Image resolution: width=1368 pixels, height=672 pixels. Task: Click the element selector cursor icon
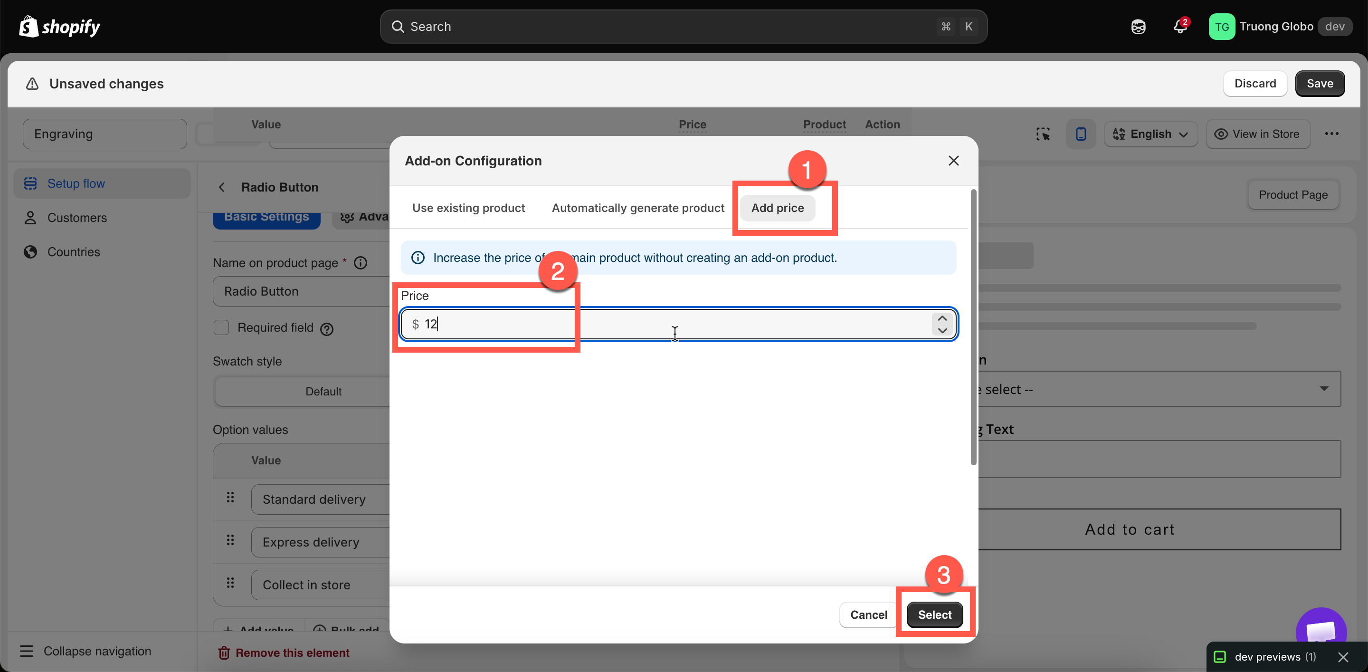1043,134
